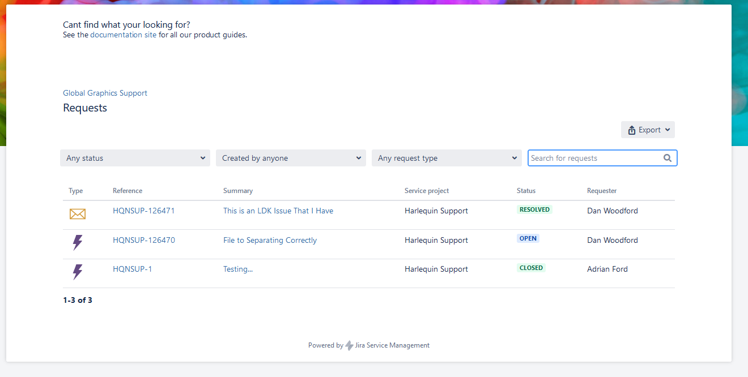Click the lightning bolt icon for HQNSUP-1

78,272
